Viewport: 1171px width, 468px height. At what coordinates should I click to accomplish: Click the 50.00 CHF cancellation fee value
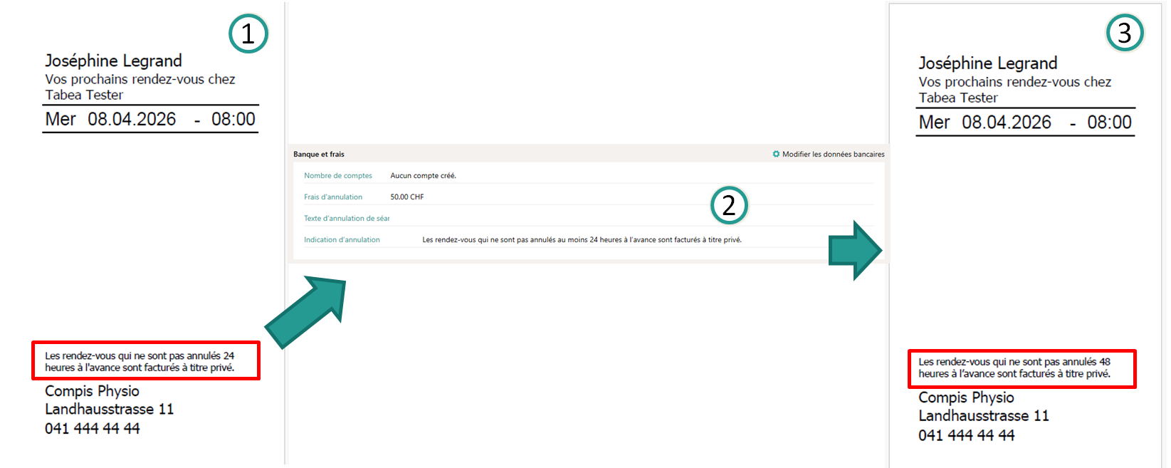[406, 197]
